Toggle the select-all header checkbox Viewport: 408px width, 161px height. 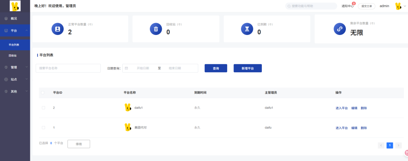pos(43,93)
